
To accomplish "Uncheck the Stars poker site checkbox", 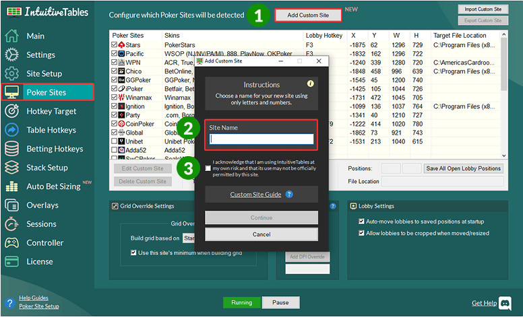I will (114, 44).
